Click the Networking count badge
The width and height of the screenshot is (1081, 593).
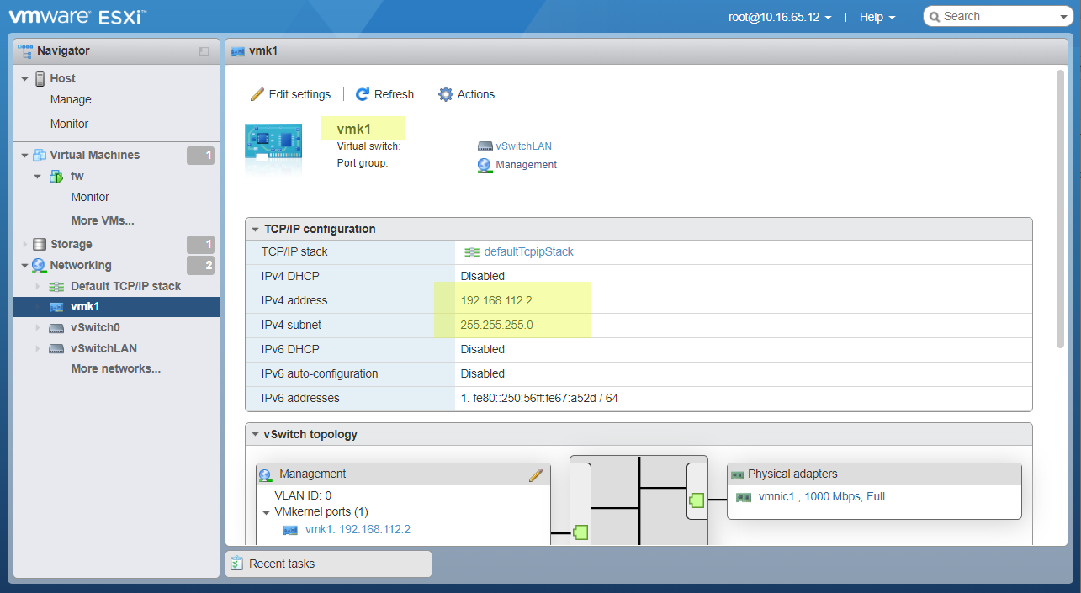tap(200, 265)
